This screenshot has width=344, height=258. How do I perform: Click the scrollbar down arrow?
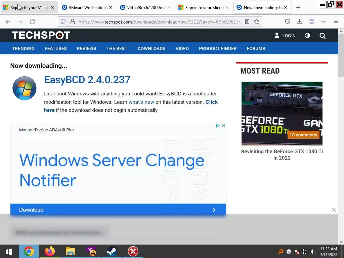click(x=341, y=242)
